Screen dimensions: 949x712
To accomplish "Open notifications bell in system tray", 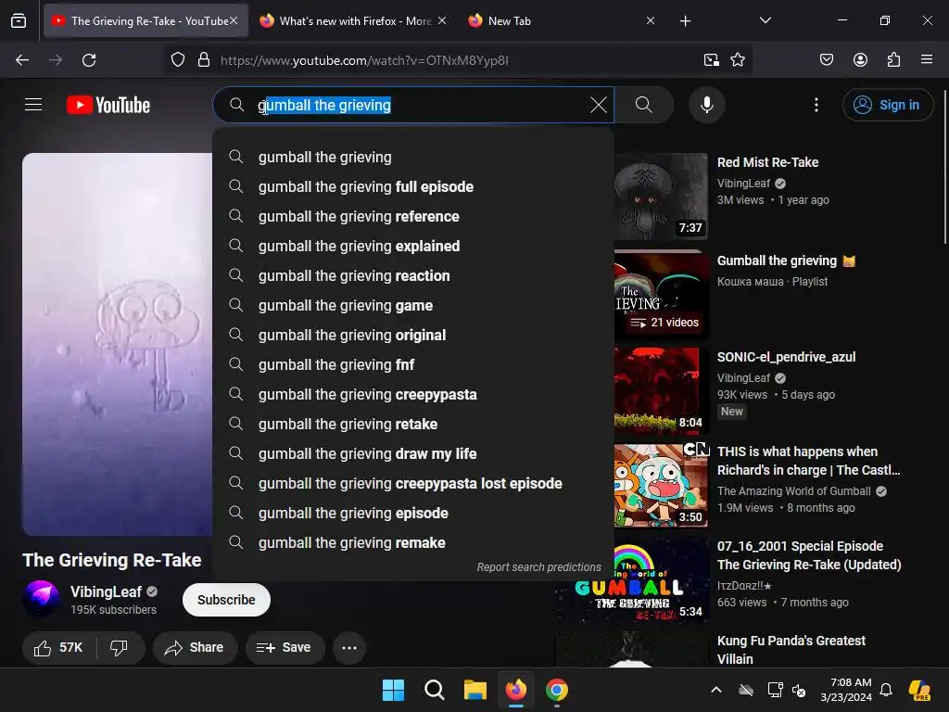I will point(886,690).
